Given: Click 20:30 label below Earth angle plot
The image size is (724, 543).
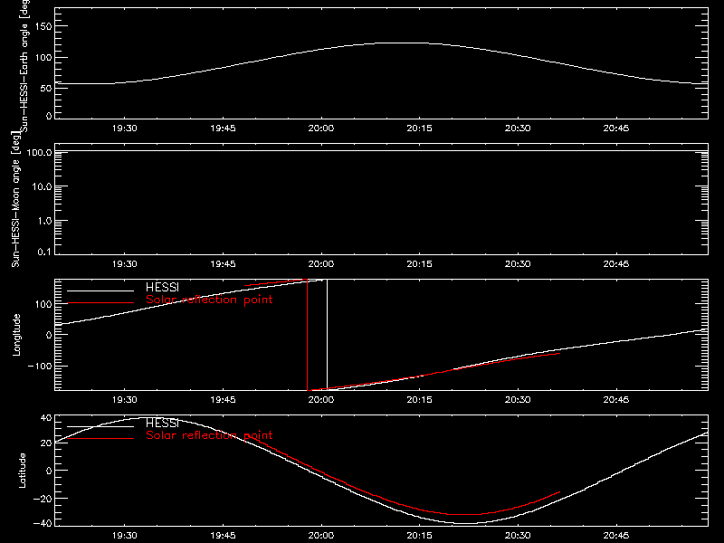Looking at the screenshot, I should (518, 129).
